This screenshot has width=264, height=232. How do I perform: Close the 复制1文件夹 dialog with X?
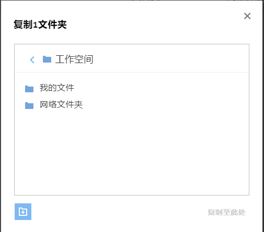pos(247,16)
